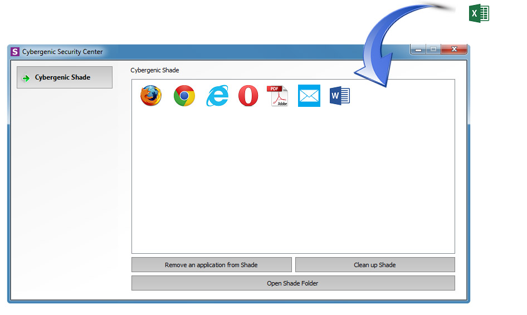Viewport: 527px width, 315px height.
Task: Click the green arrow beside Cybergenic Shade
Action: pyautogui.click(x=26, y=78)
